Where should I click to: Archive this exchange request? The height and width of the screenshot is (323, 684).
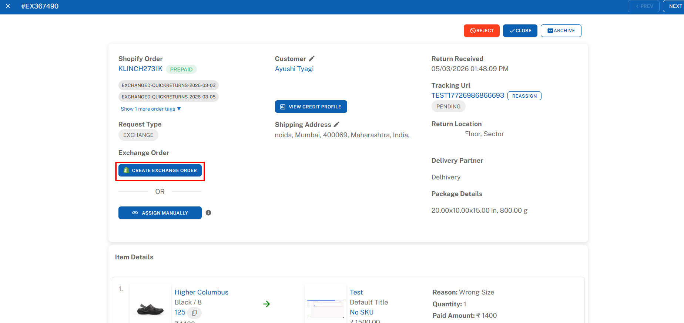561,31
